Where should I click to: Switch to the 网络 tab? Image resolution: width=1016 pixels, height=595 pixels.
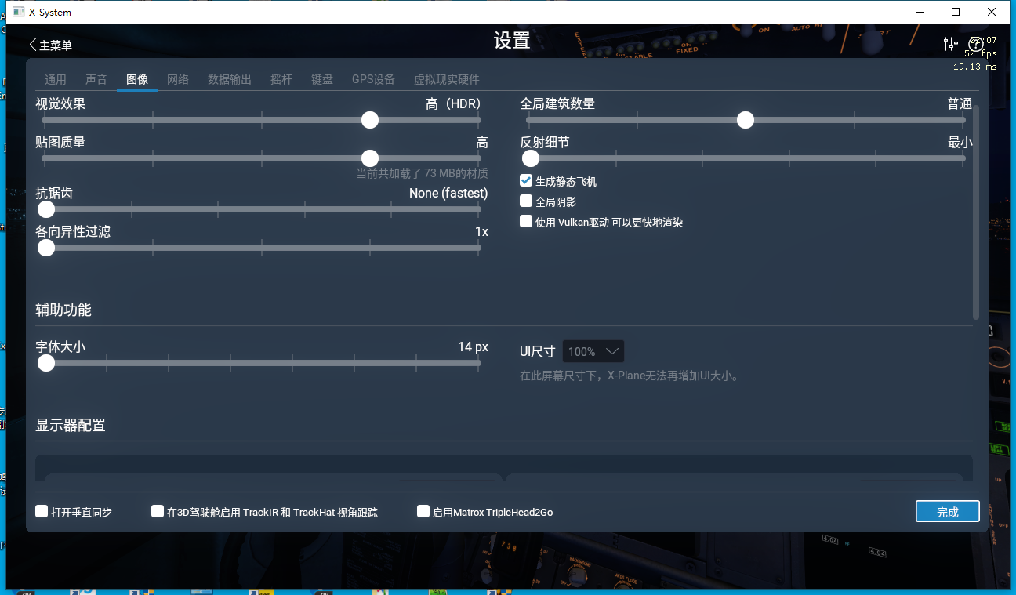[178, 79]
